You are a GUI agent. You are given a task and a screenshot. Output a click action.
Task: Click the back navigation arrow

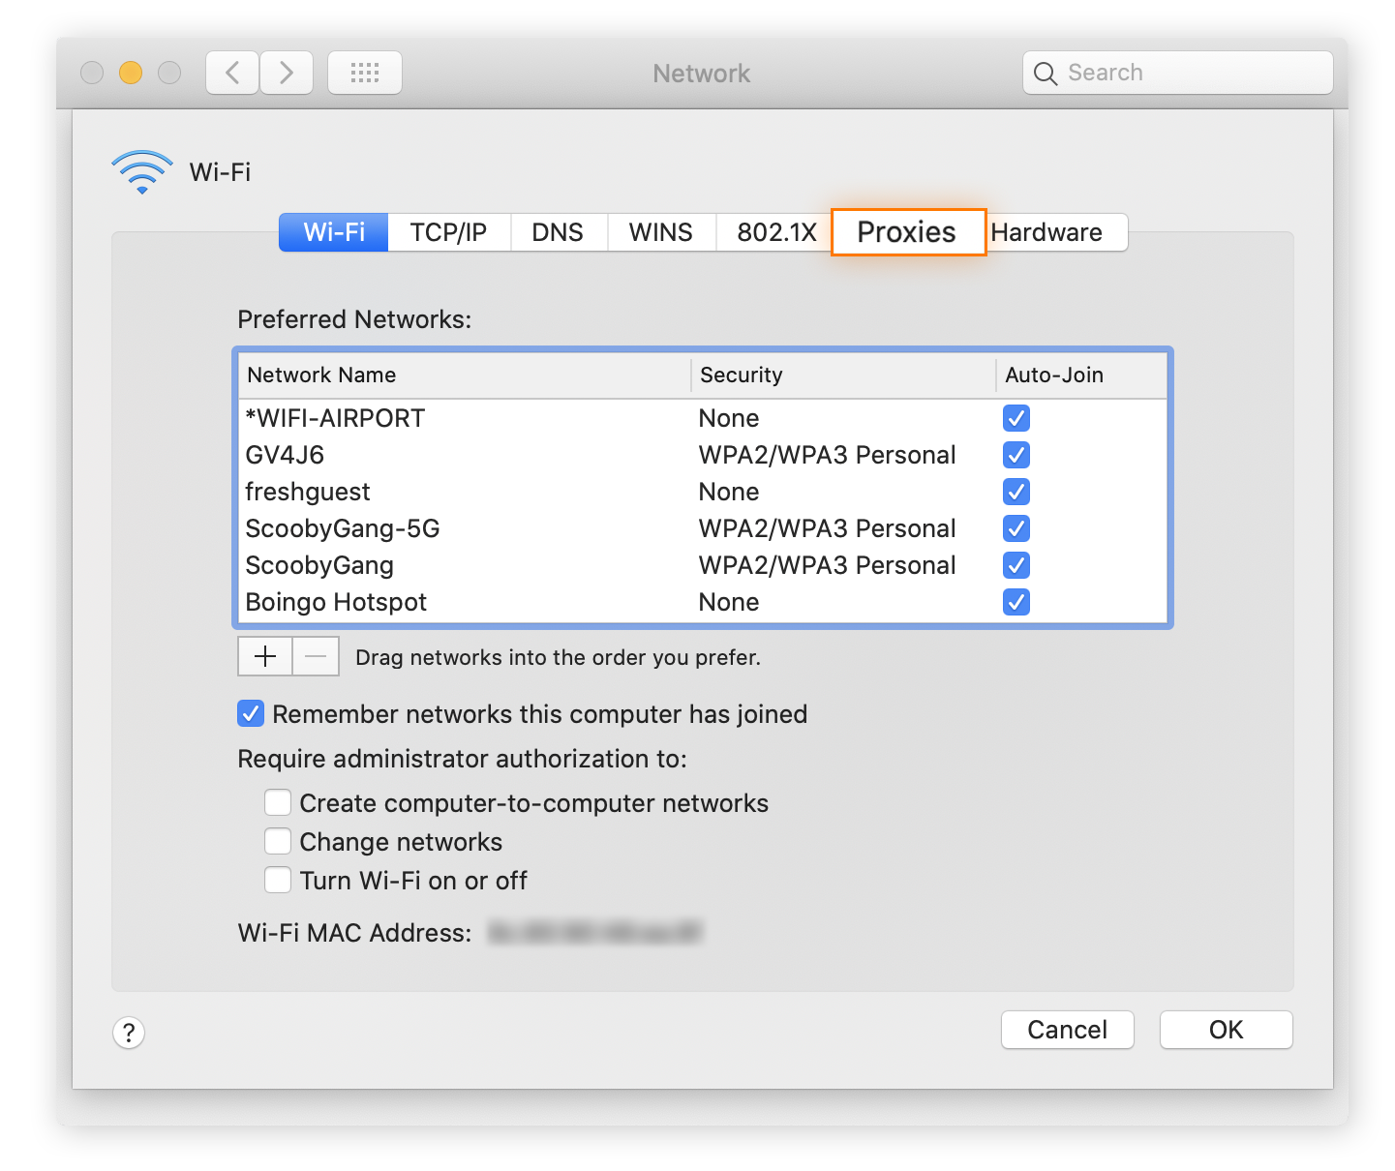click(231, 72)
